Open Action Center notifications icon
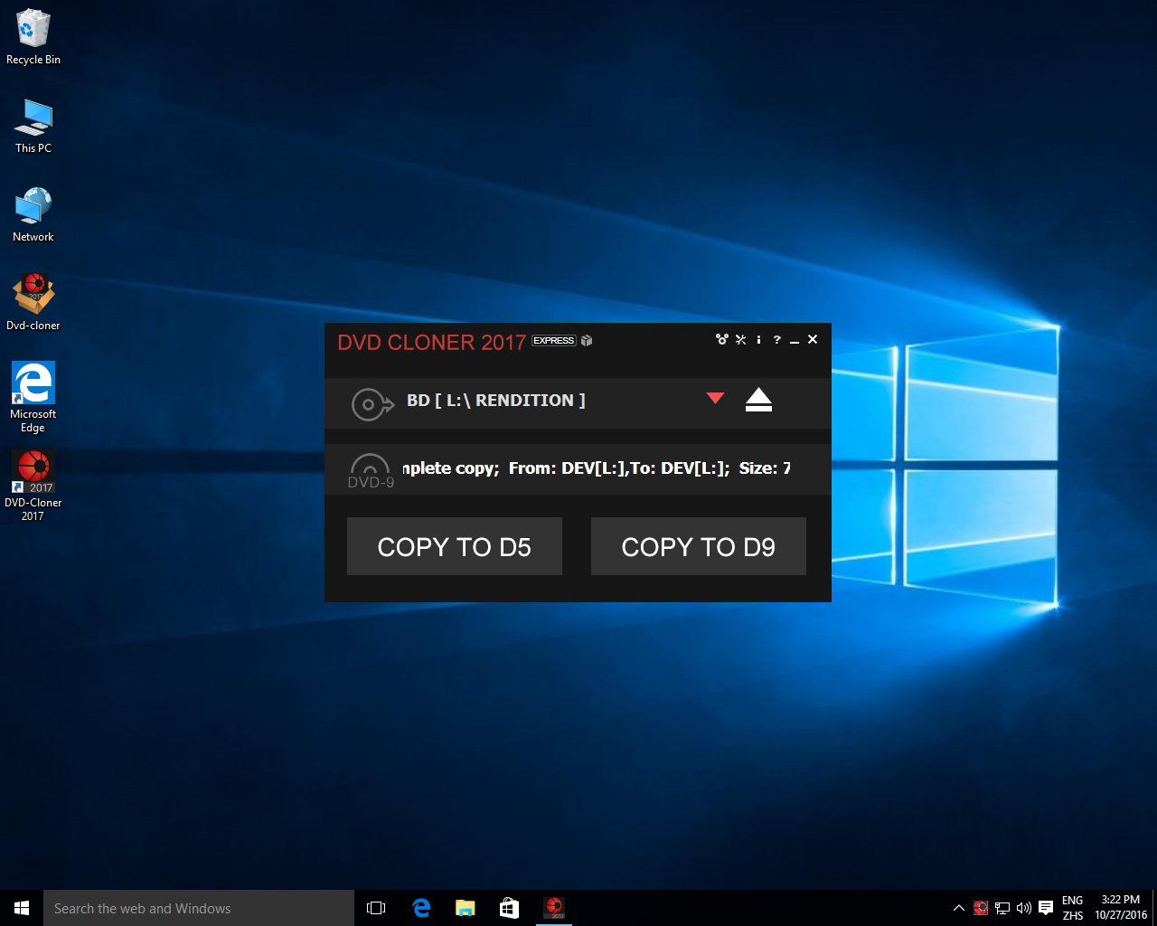The height and width of the screenshot is (926, 1157). pyautogui.click(x=1046, y=908)
